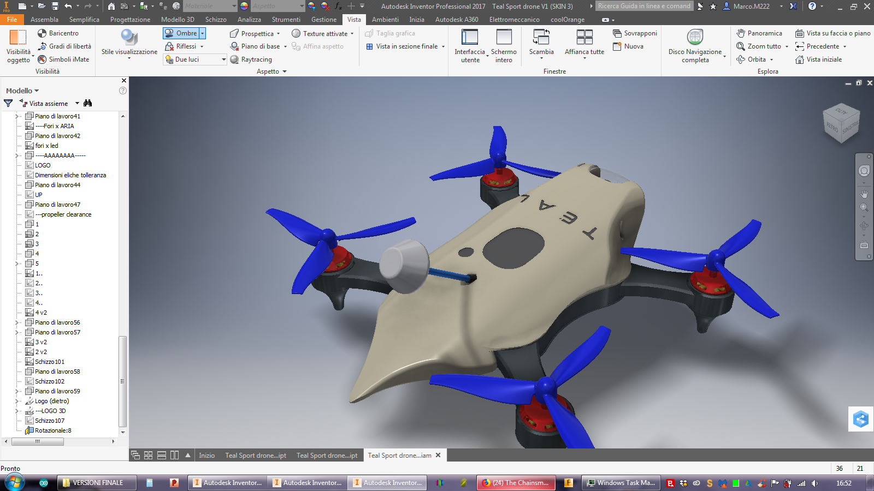Click the Open folder icon

(x=42, y=6)
